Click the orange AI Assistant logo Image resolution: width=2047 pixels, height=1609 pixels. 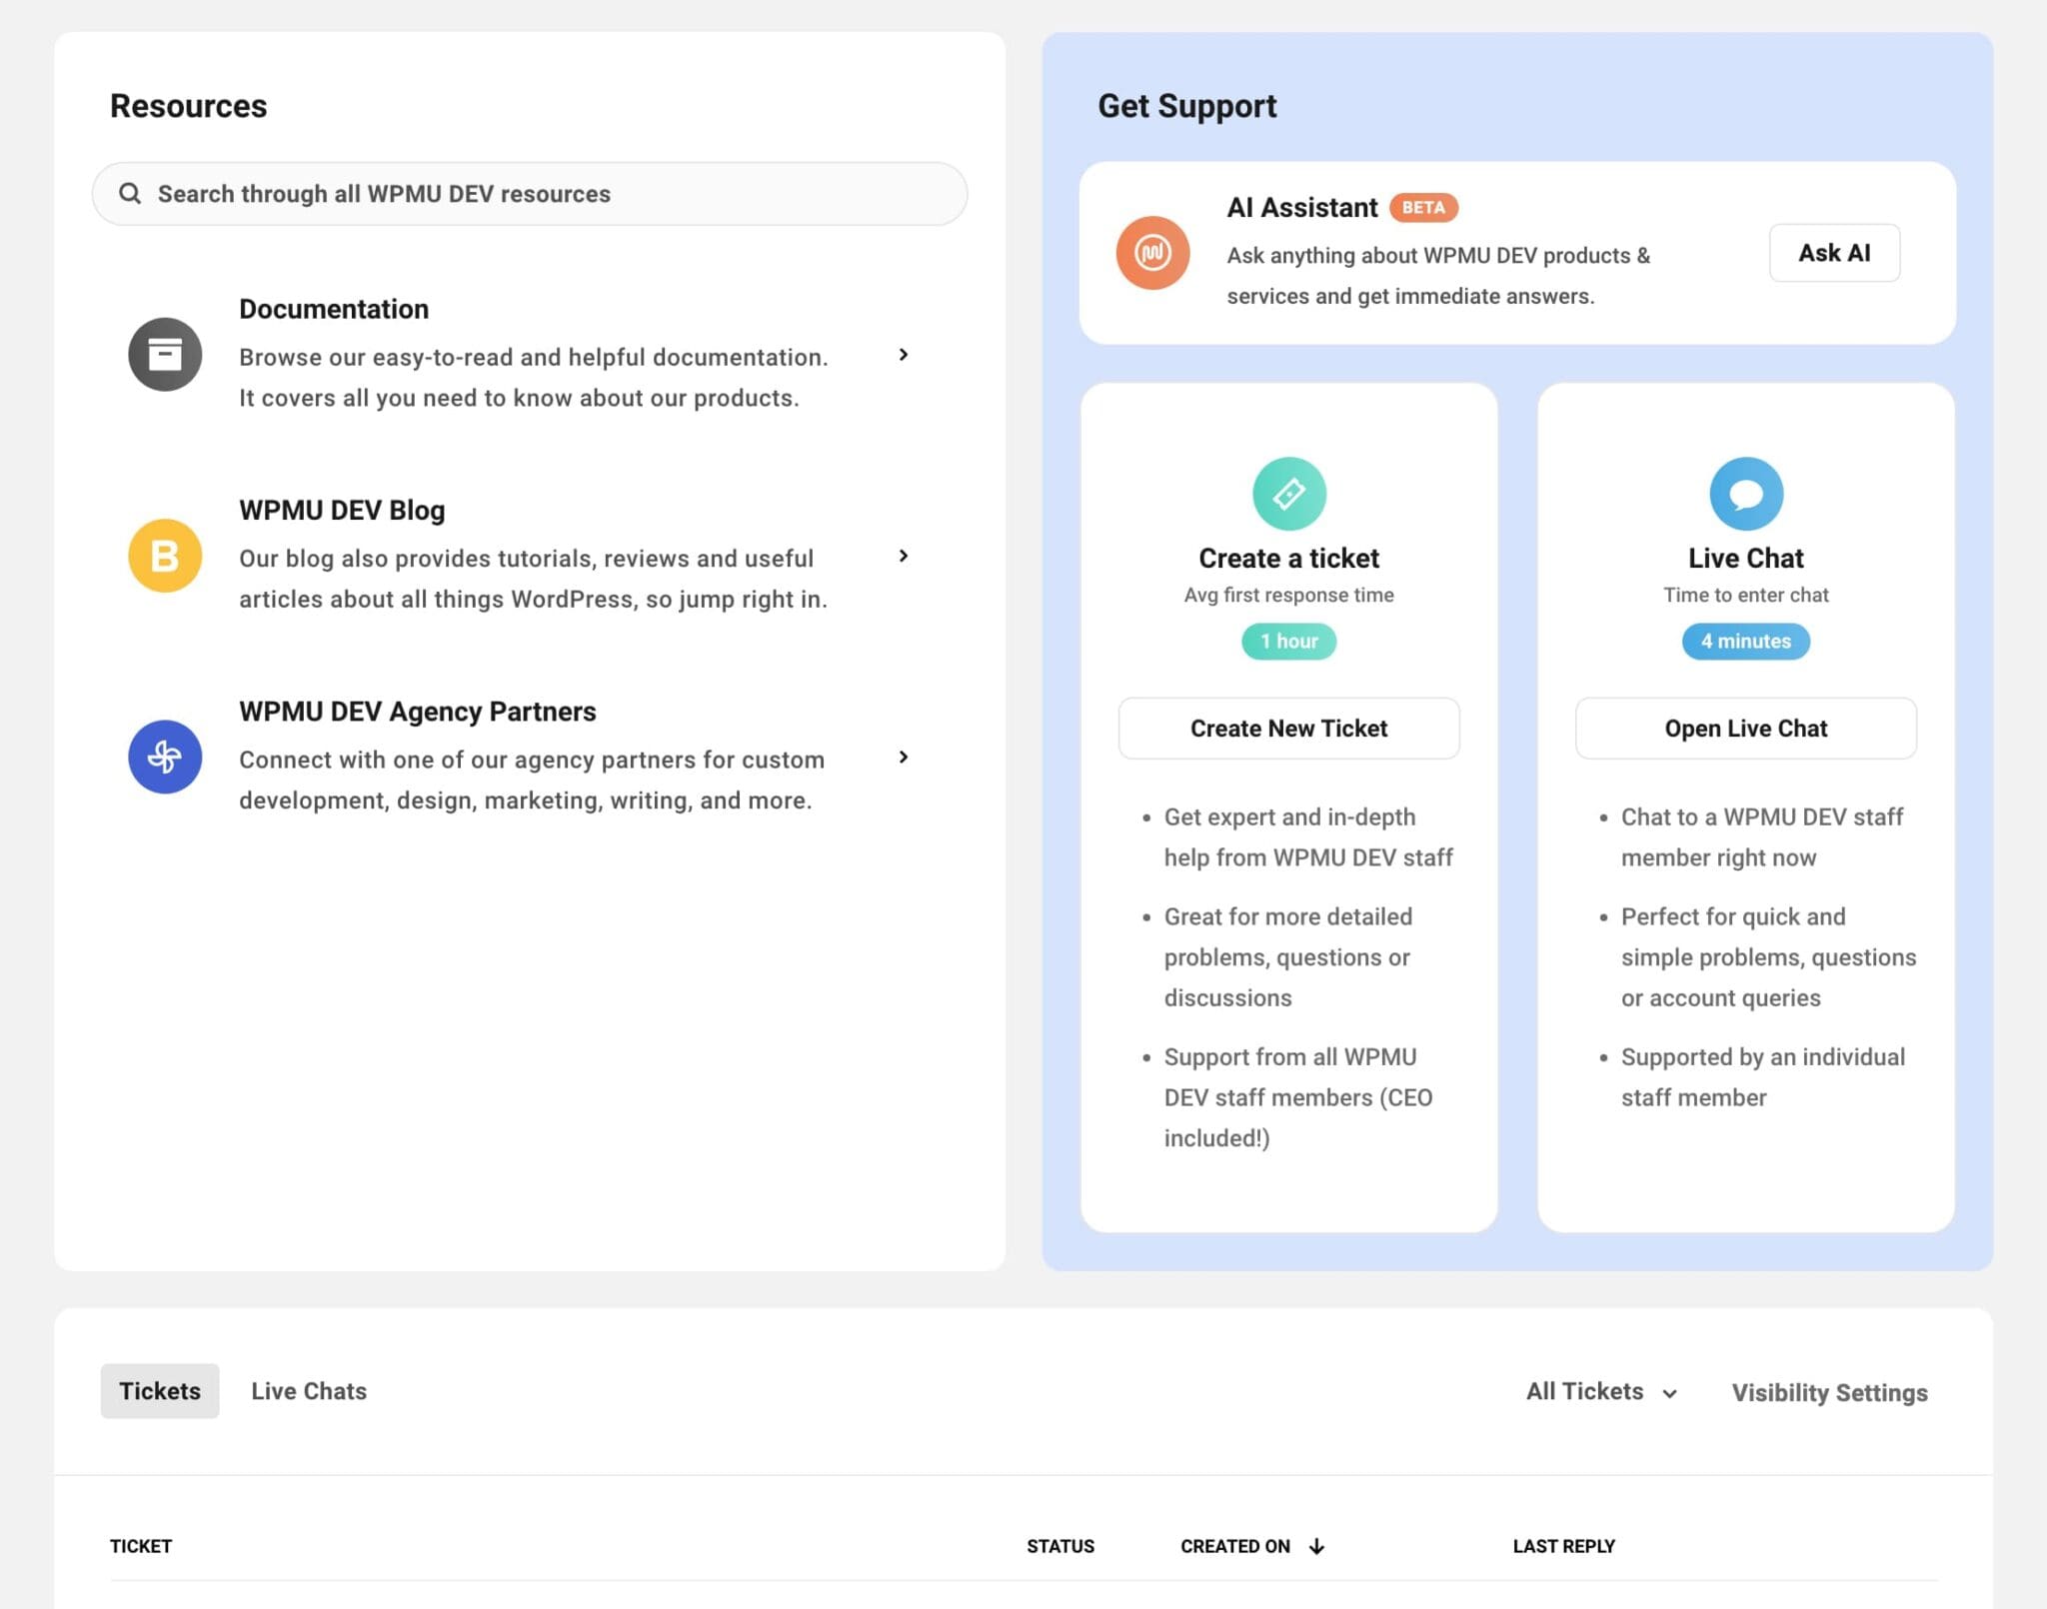[x=1153, y=253]
